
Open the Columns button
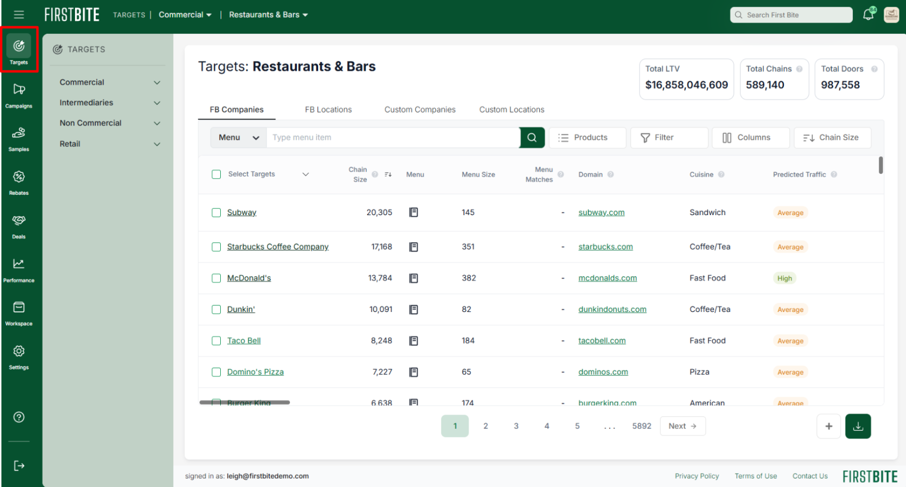751,138
